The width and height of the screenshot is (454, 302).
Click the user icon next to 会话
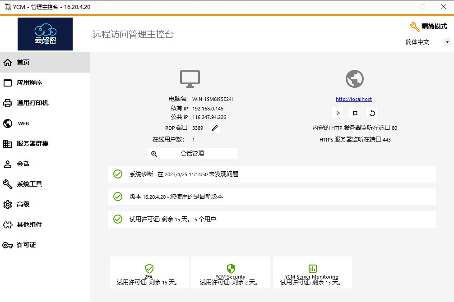click(x=8, y=164)
